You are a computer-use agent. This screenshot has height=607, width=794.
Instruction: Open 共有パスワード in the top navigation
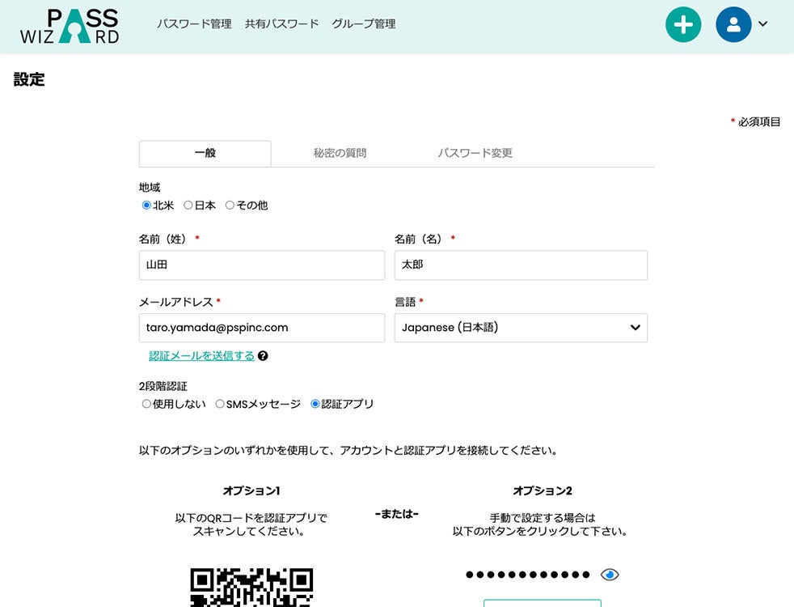(x=282, y=23)
